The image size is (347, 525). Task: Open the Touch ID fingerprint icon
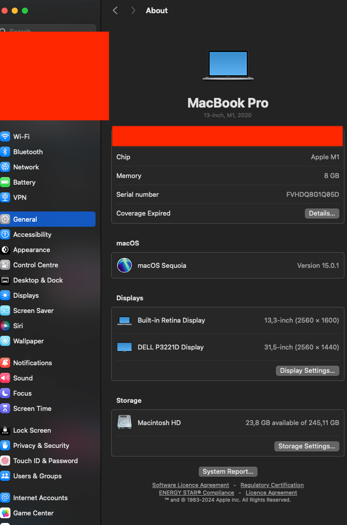(x=5, y=461)
